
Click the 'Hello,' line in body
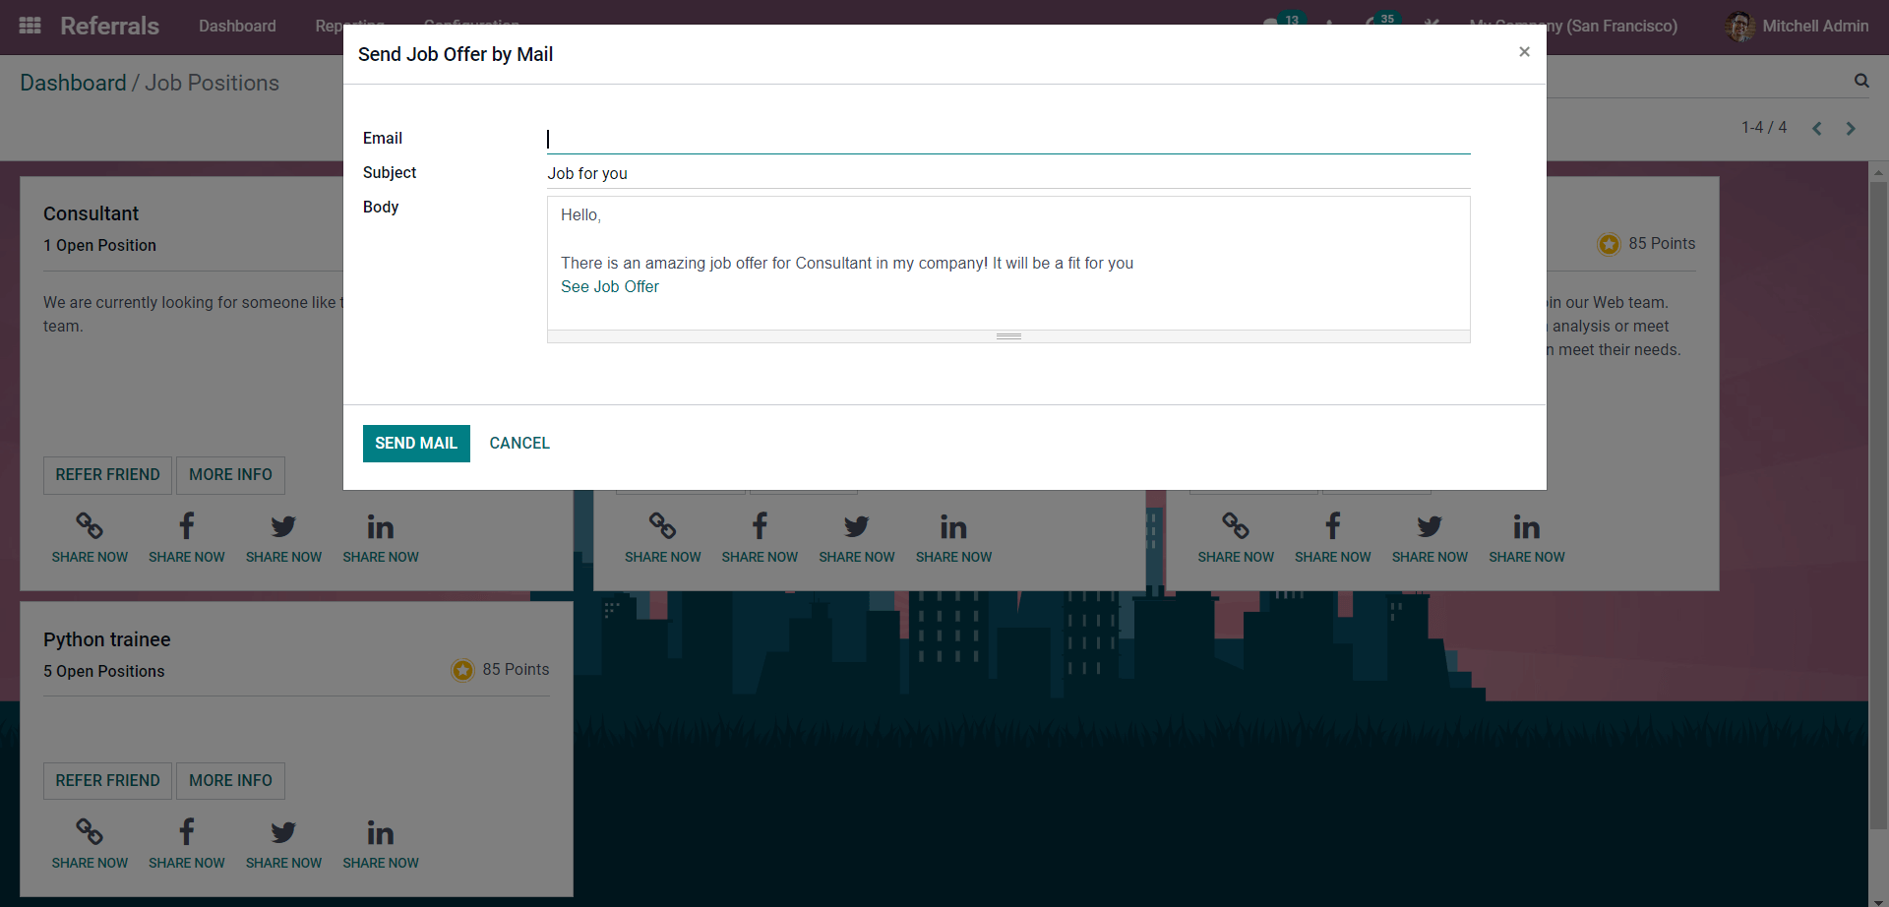(x=580, y=214)
